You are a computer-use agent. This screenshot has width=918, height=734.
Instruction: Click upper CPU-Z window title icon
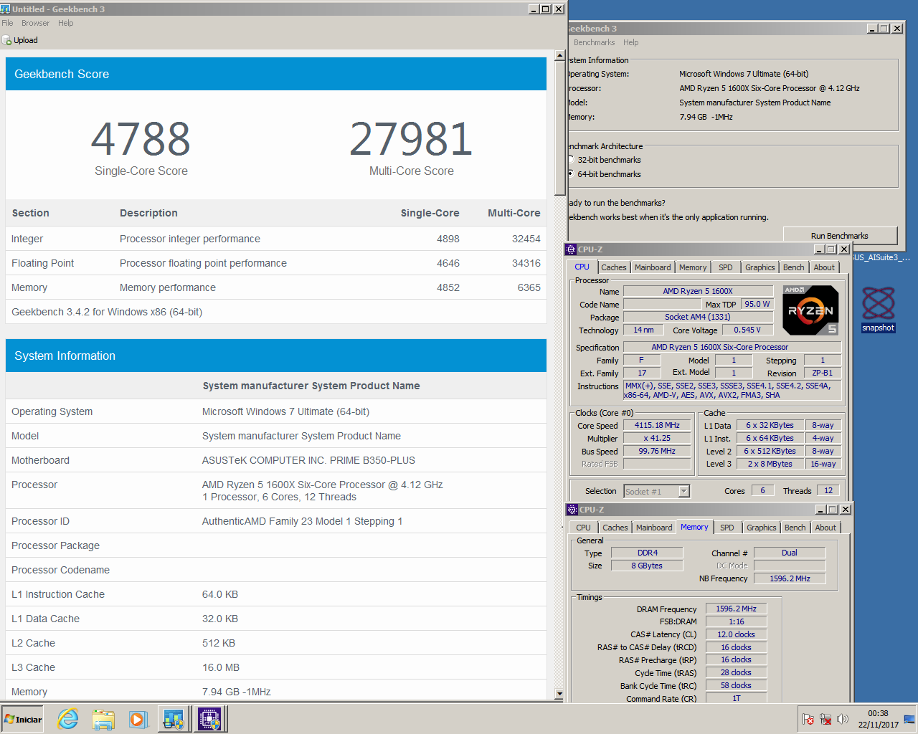(571, 249)
